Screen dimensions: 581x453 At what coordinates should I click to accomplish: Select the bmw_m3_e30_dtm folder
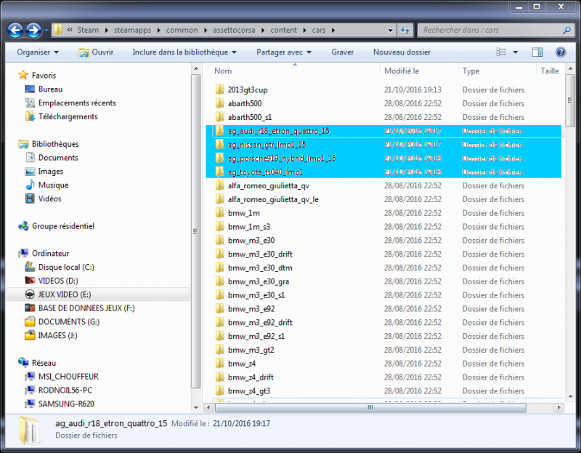pyautogui.click(x=260, y=268)
